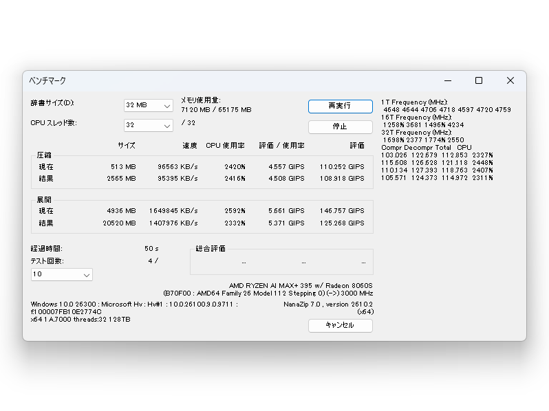Click the 105.571 124.373 114.972 log row
Viewport: 549px width, 411px height.
click(x=438, y=178)
